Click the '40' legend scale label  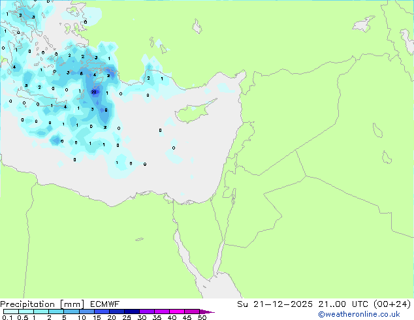point(172,317)
